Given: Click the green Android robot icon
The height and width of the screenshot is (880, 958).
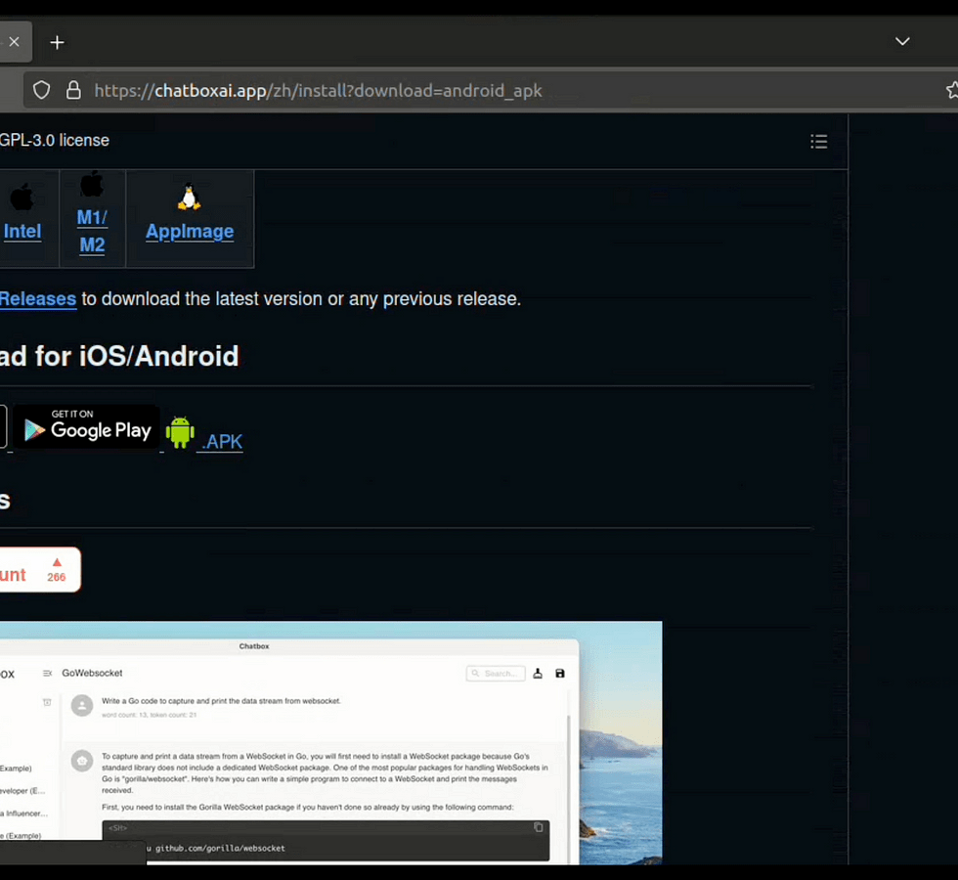Looking at the screenshot, I should coord(180,432).
